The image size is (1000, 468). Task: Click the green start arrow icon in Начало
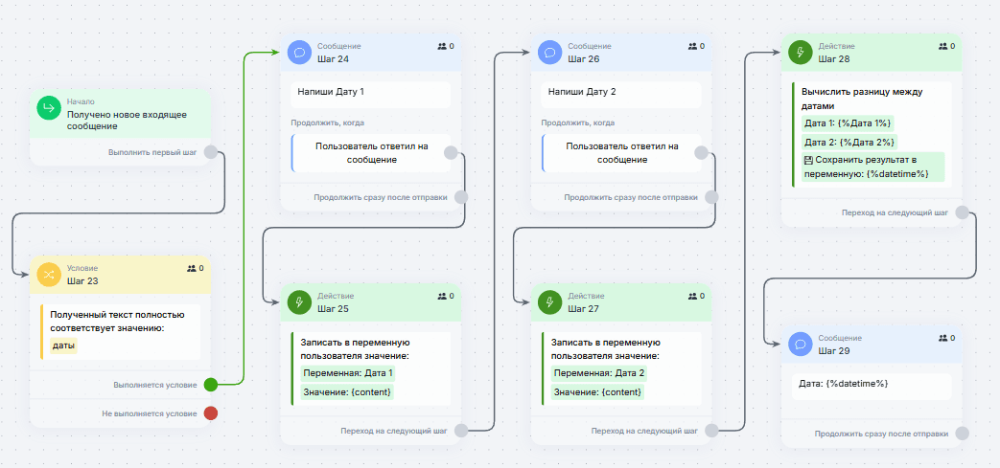48,108
